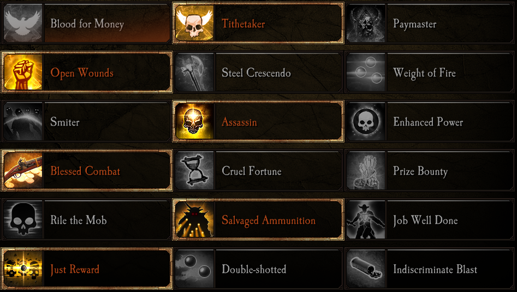The height and width of the screenshot is (292, 517).
Task: Click the winged skull Tithetaker icon
Action: point(194,23)
